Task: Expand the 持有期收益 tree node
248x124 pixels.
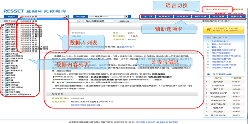Action: coord(3,83)
